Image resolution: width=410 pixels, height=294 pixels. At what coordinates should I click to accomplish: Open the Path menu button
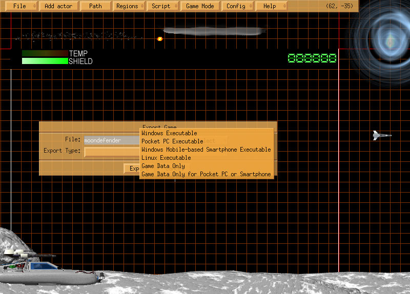(x=95, y=6)
